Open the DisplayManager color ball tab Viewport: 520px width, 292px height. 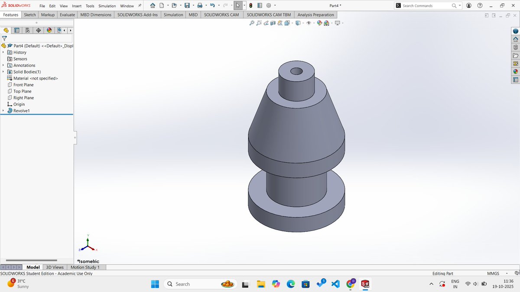pos(49,30)
